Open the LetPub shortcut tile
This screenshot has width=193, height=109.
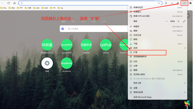(x=106, y=45)
